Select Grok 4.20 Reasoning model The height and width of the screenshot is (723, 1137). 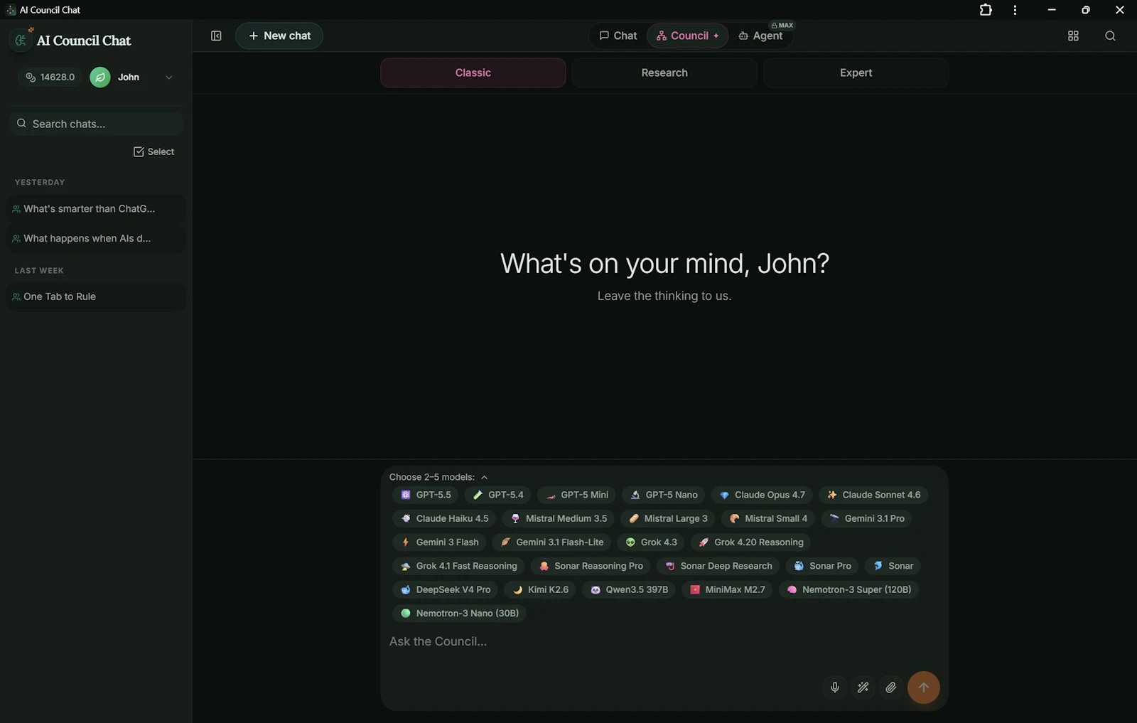point(750,542)
